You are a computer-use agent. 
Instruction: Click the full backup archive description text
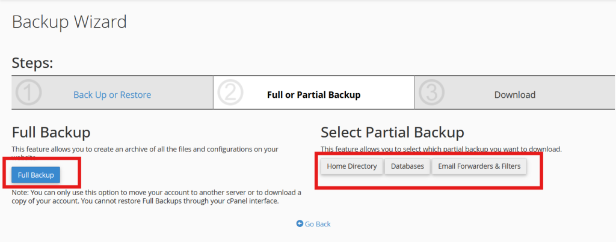[x=153, y=149]
